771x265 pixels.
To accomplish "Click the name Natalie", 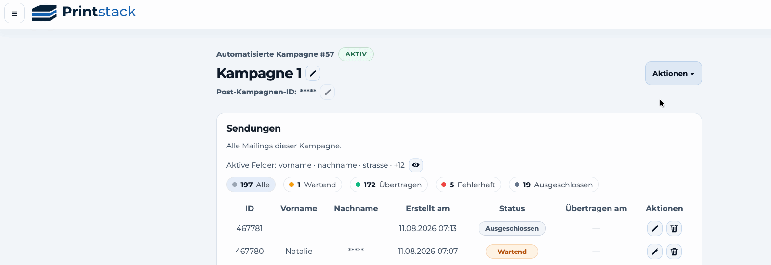I will click(x=299, y=251).
